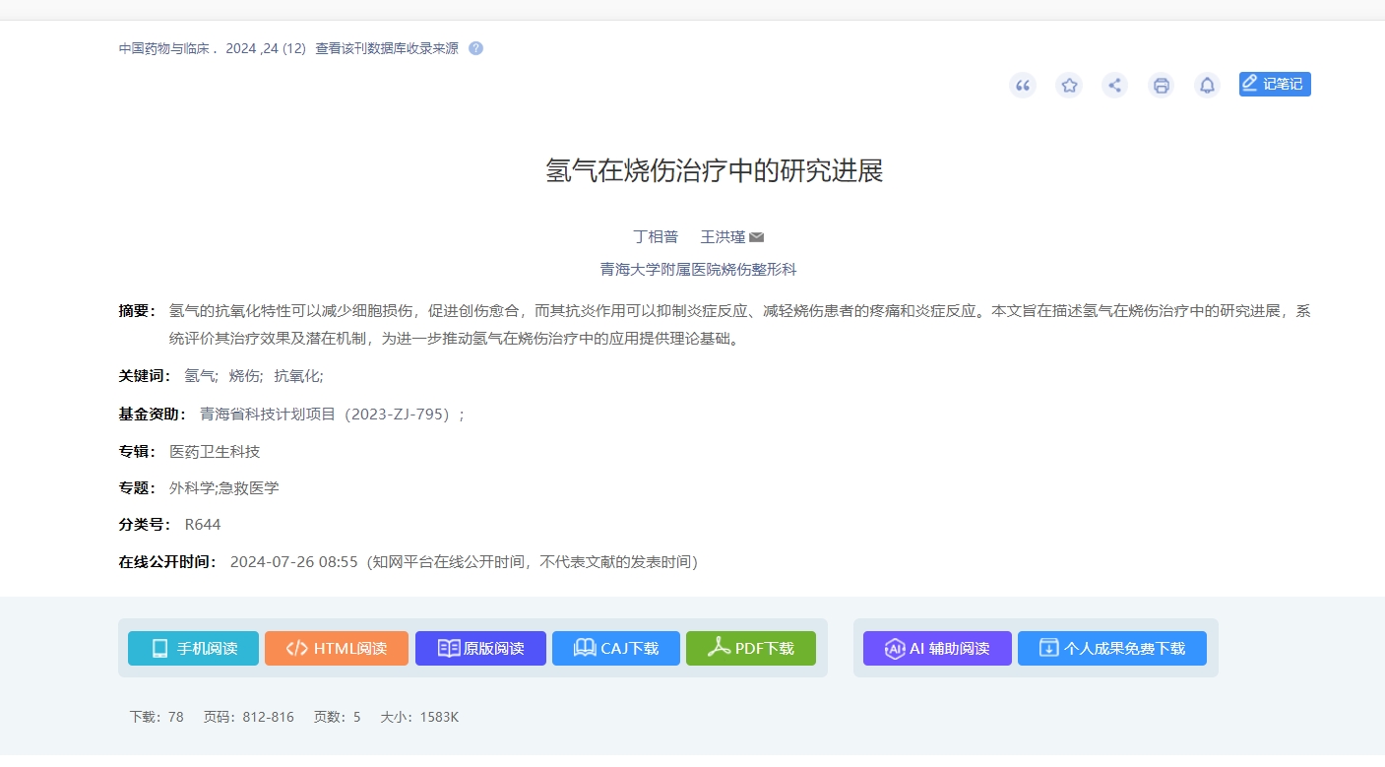Click 个人成果免费下载 button
Screen dimensions: 1385x767
click(1111, 648)
